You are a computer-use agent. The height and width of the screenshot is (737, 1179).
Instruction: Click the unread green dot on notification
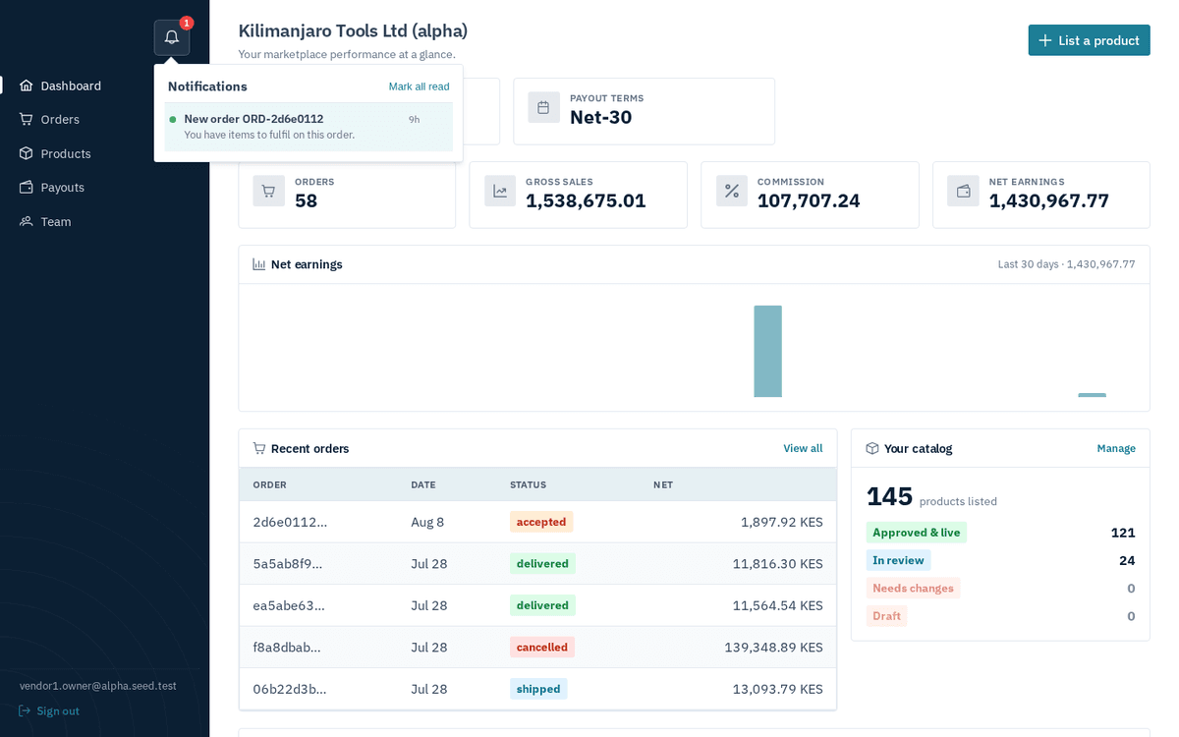click(x=173, y=120)
